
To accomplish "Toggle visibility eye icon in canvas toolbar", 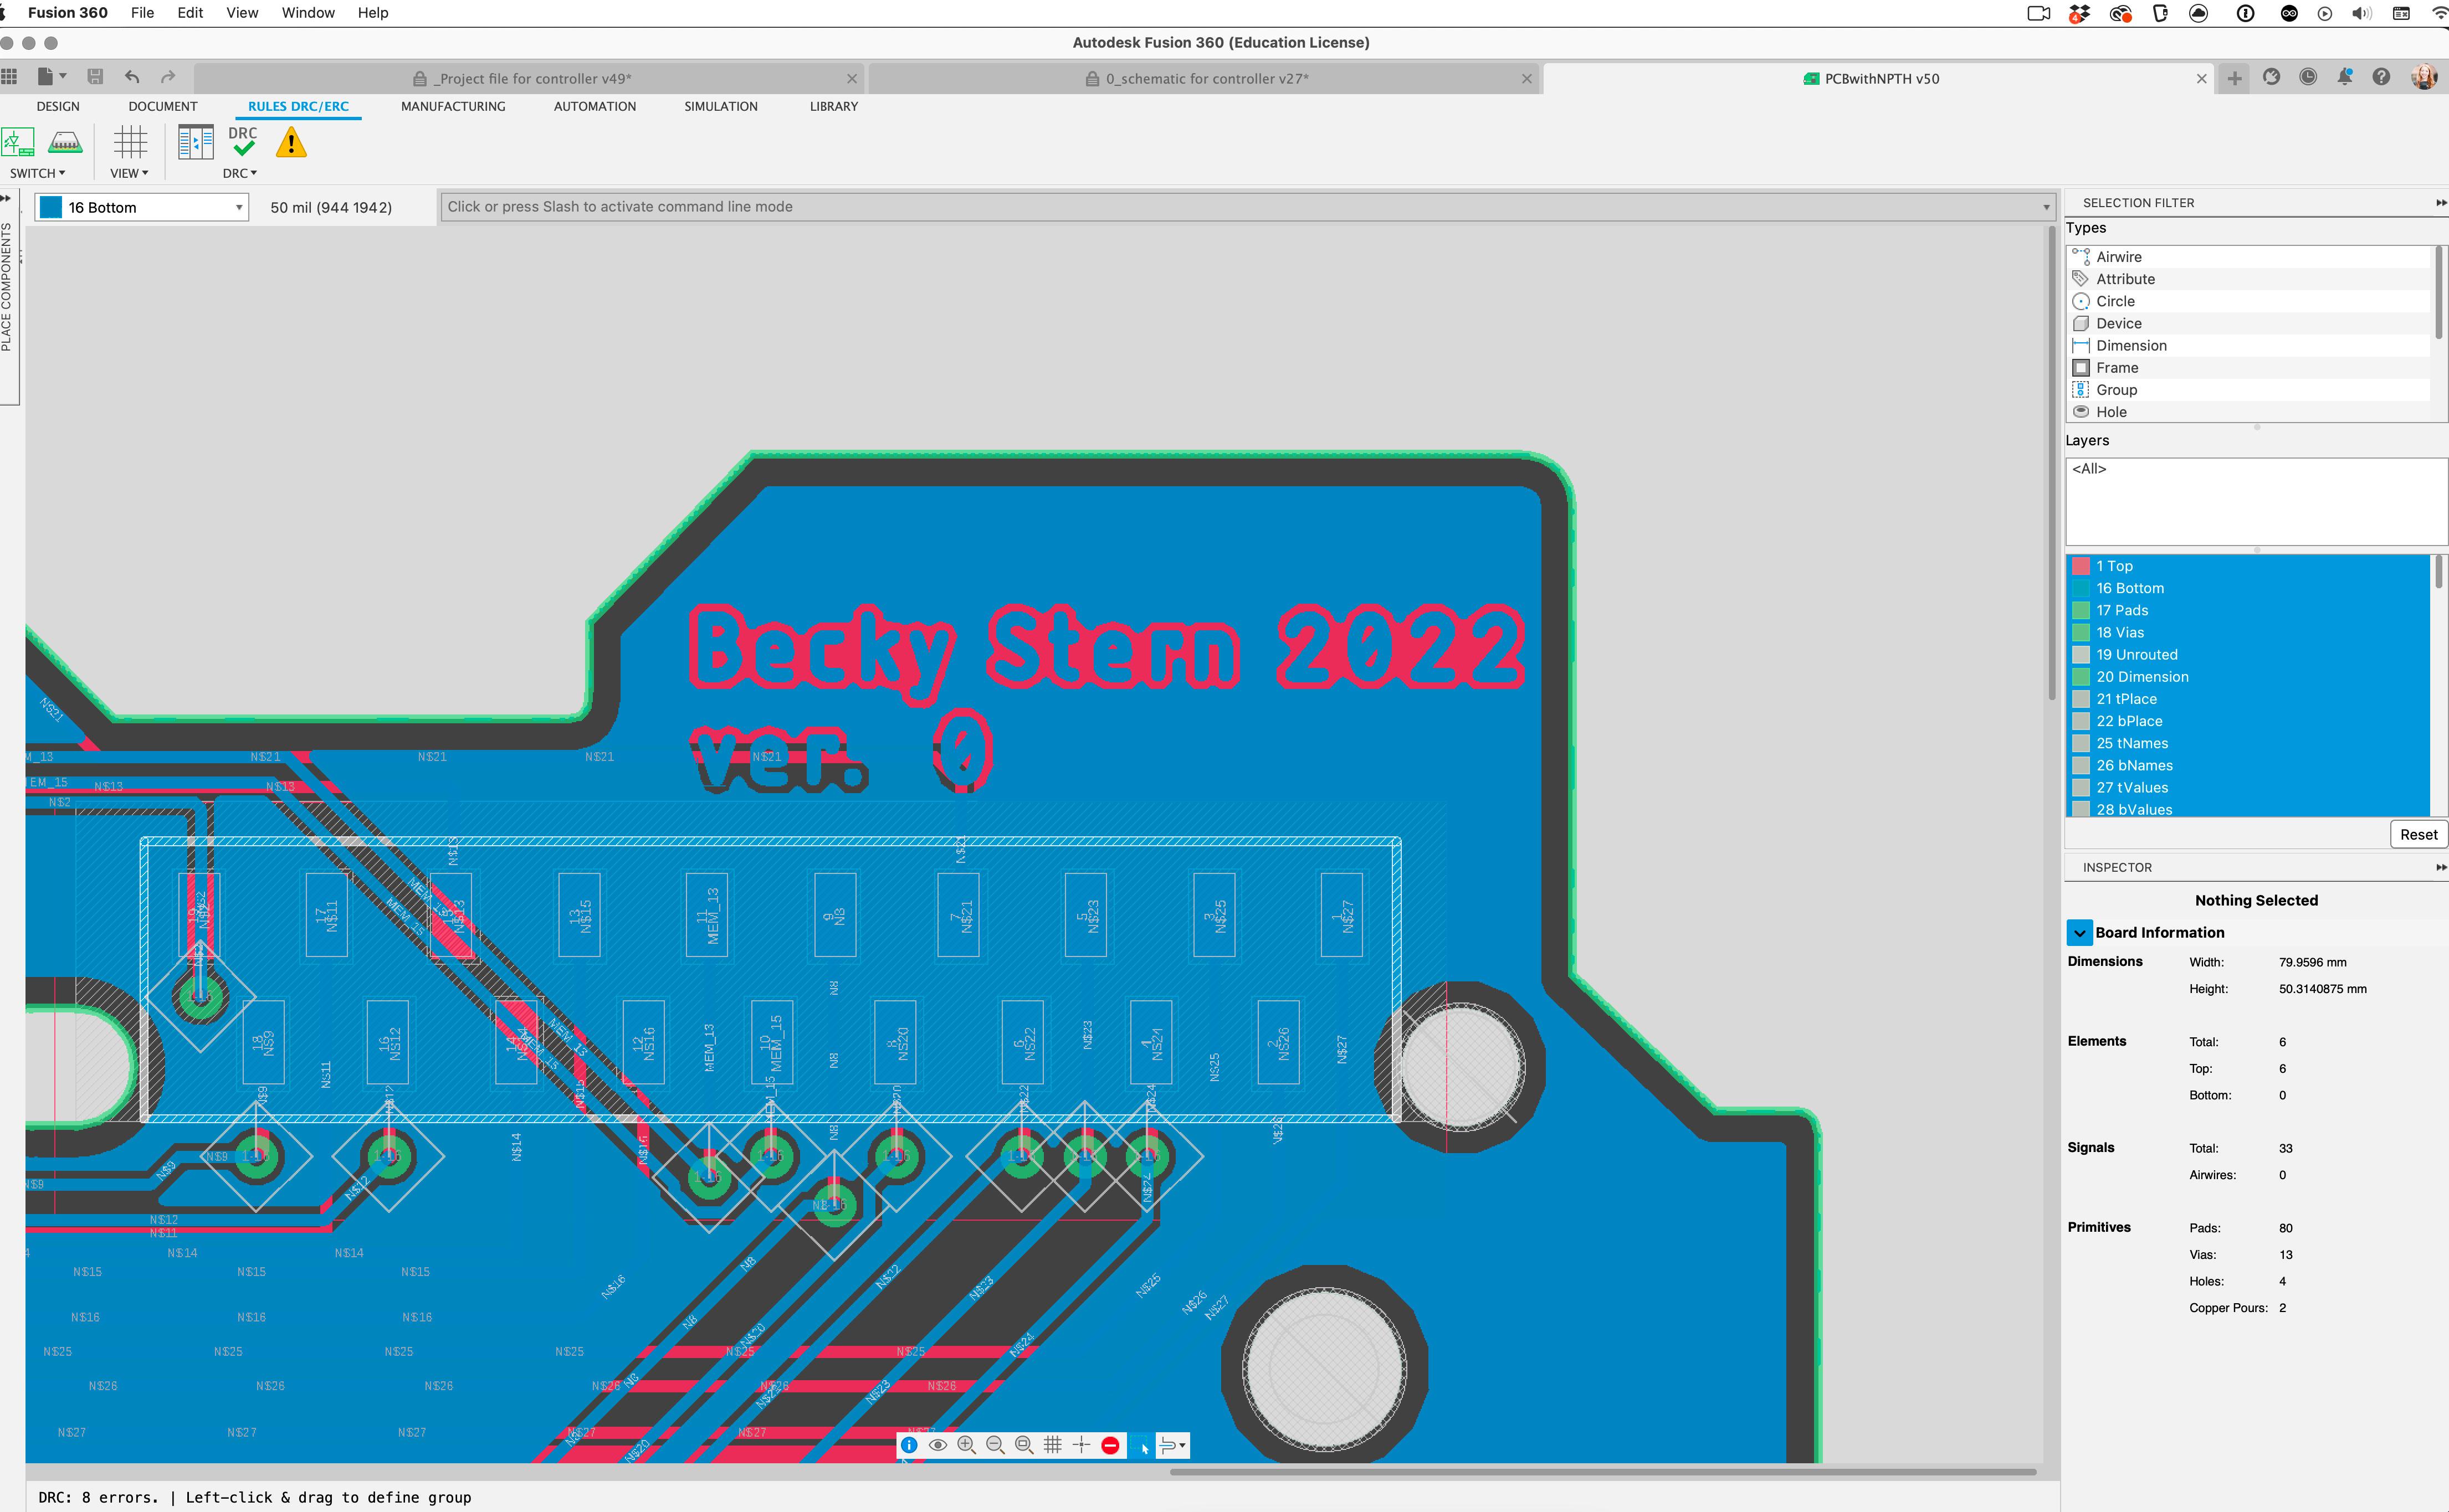I will click(937, 1445).
